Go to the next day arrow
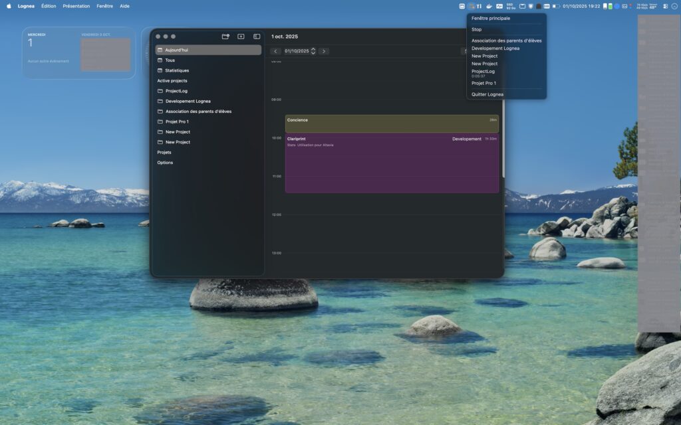 324,51
